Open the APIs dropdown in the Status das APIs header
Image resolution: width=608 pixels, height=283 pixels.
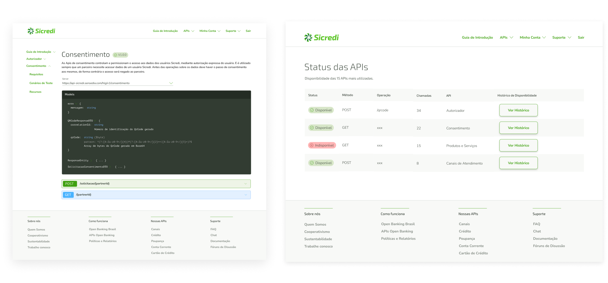tap(506, 38)
